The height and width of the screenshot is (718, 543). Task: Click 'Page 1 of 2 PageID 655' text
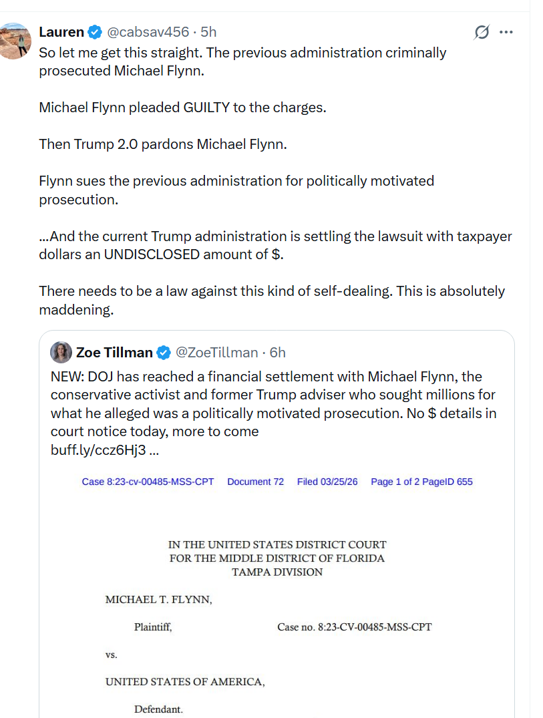click(x=421, y=482)
